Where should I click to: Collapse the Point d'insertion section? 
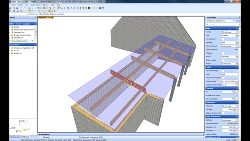(x=237, y=117)
